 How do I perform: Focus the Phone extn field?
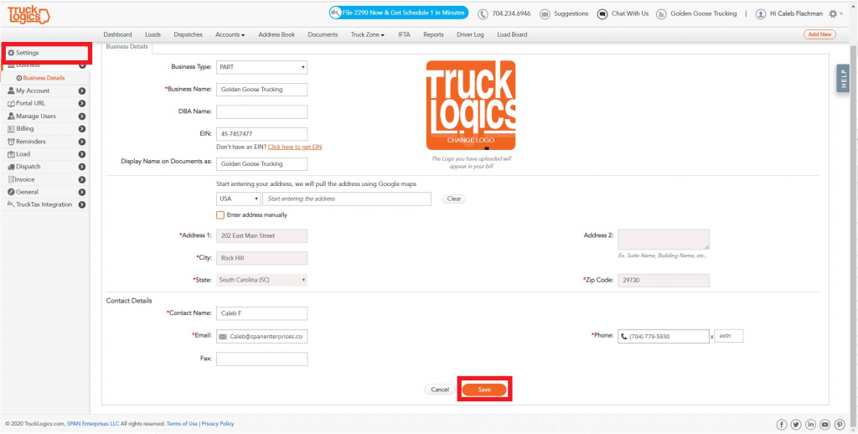729,336
